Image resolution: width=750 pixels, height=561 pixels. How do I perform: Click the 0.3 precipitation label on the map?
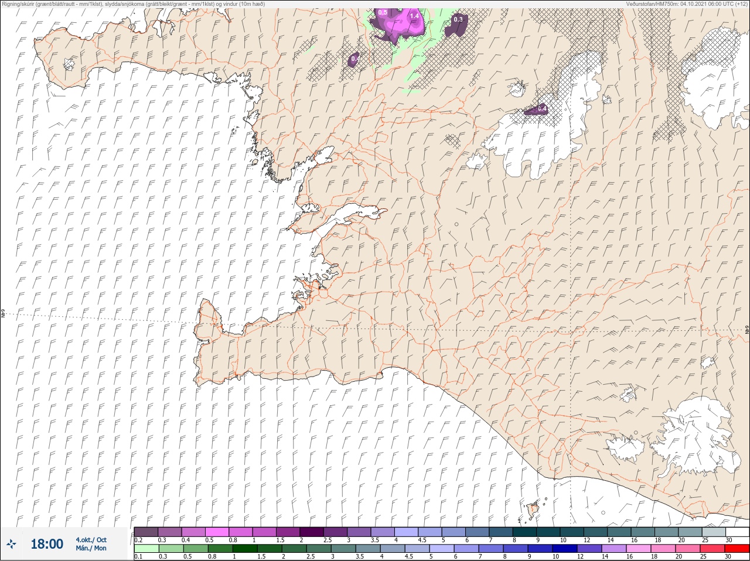[x=458, y=19]
